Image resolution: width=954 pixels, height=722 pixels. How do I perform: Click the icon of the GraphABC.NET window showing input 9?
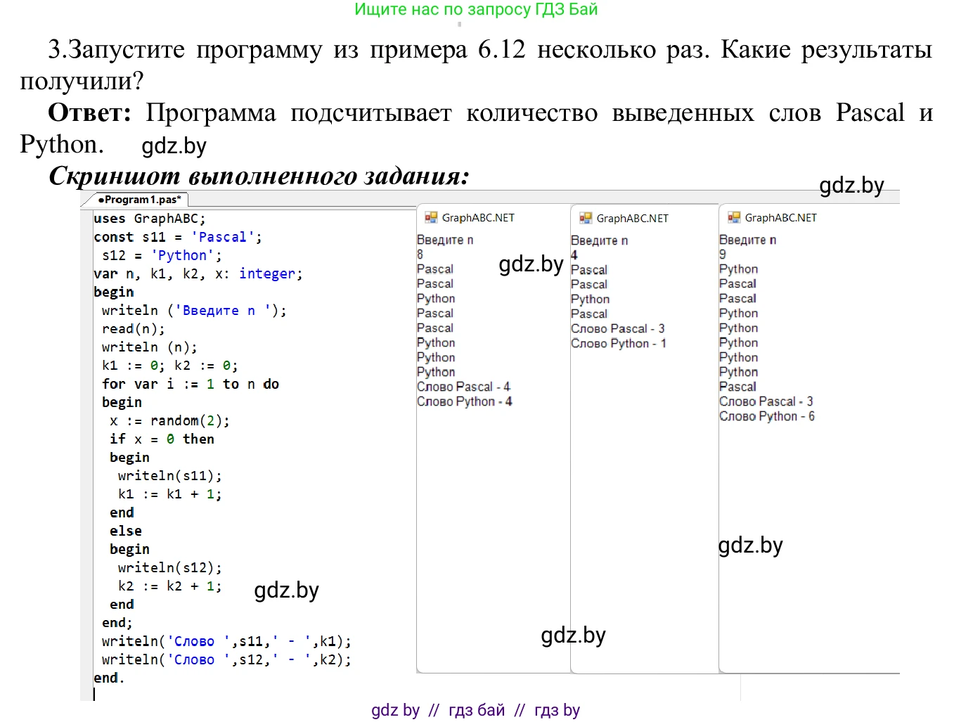[x=734, y=218]
